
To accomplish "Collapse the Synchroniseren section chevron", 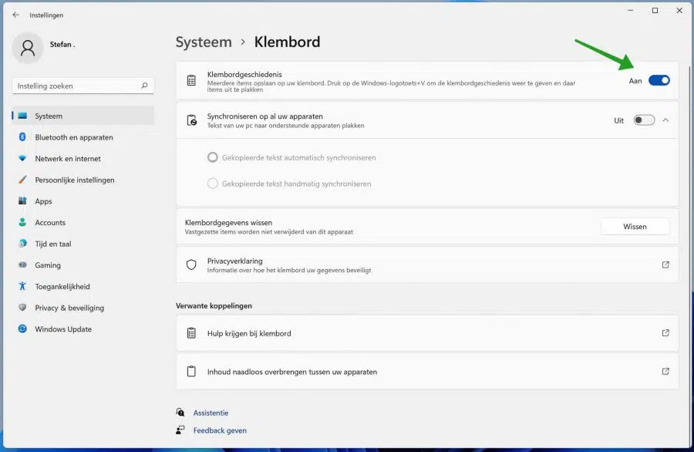I will [665, 120].
